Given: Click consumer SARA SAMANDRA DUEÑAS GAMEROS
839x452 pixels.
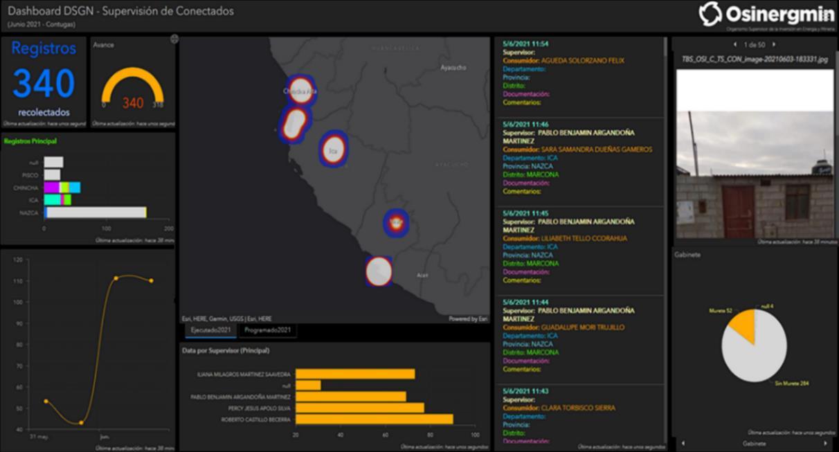Looking at the screenshot, I should (597, 150).
